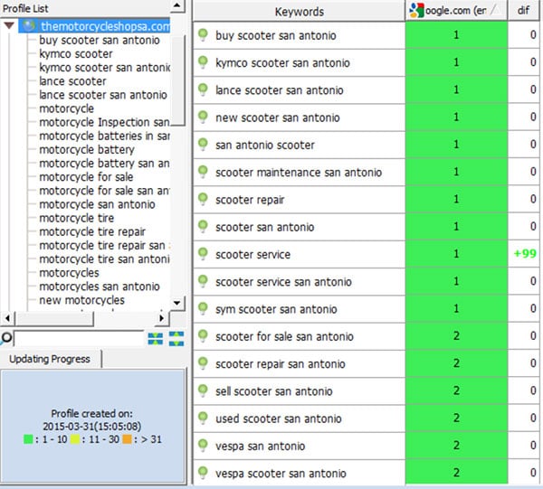The height and width of the screenshot is (489, 543).
Task: Click rank cell 2 for 'vespa san antonio'
Action: click(456, 446)
